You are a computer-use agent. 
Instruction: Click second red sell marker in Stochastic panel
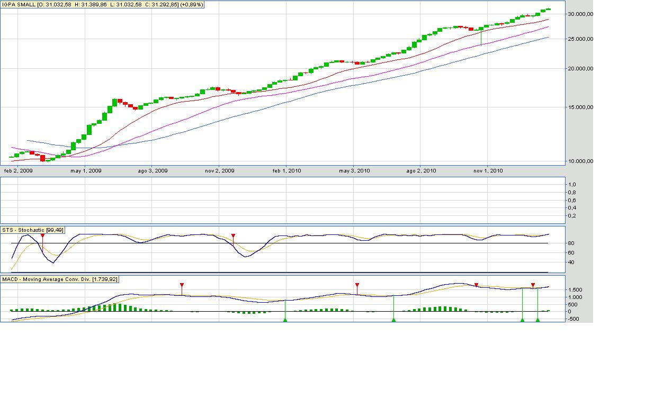pyautogui.click(x=233, y=235)
